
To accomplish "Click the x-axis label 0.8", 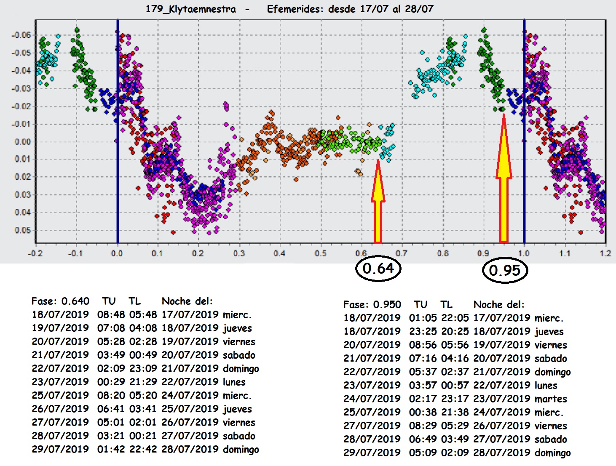I will [443, 253].
